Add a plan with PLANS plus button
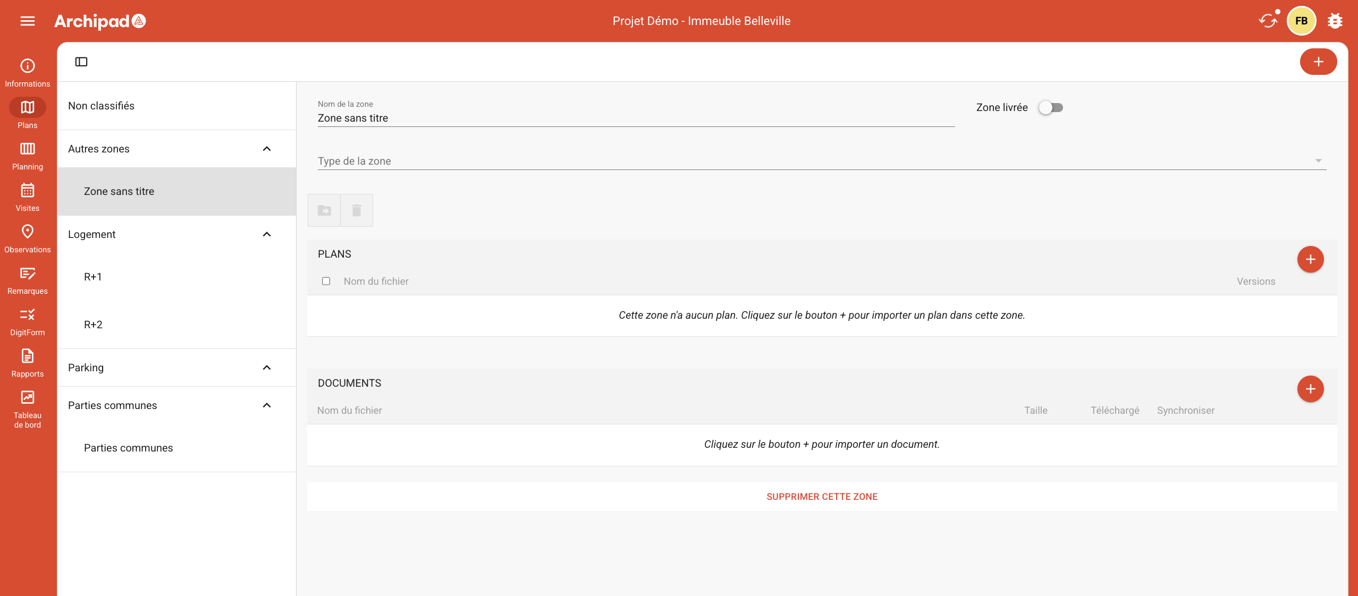Viewport: 1358px width, 596px height. pyautogui.click(x=1310, y=259)
